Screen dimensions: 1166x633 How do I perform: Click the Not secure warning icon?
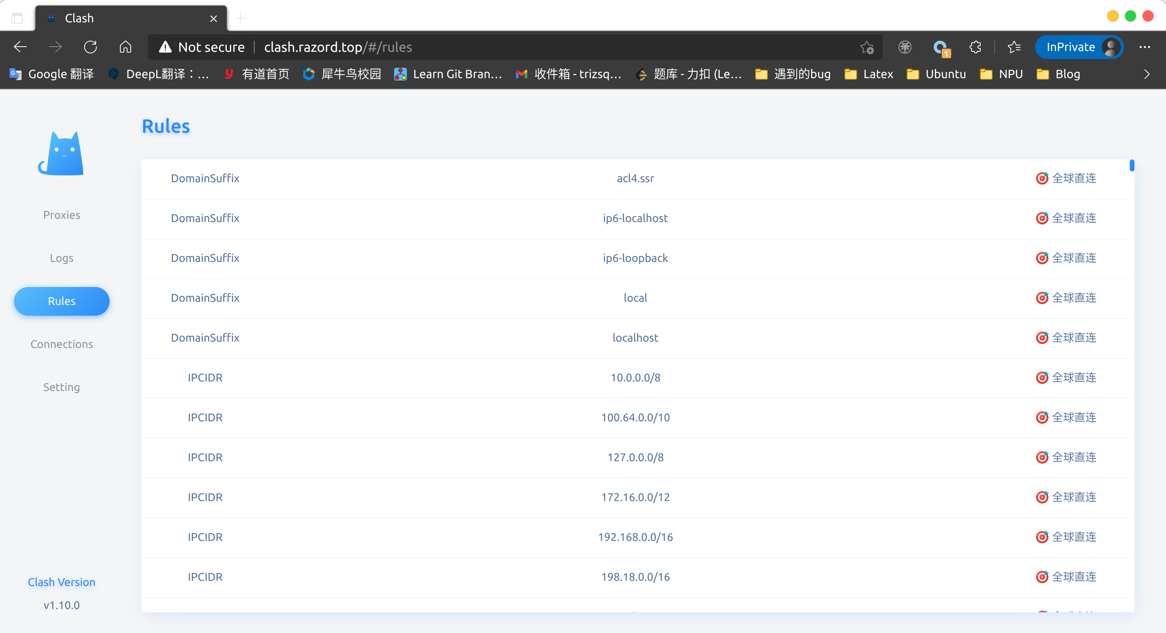165,47
